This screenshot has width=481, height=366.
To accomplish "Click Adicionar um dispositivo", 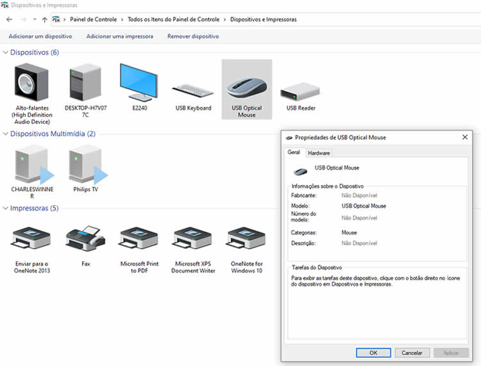I will coord(40,36).
